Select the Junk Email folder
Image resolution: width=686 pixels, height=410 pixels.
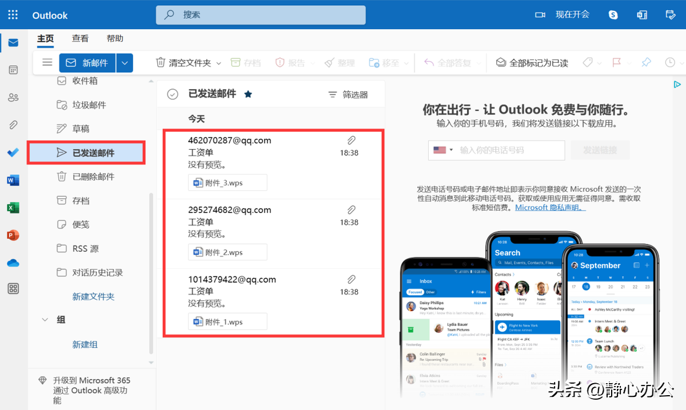(x=89, y=105)
